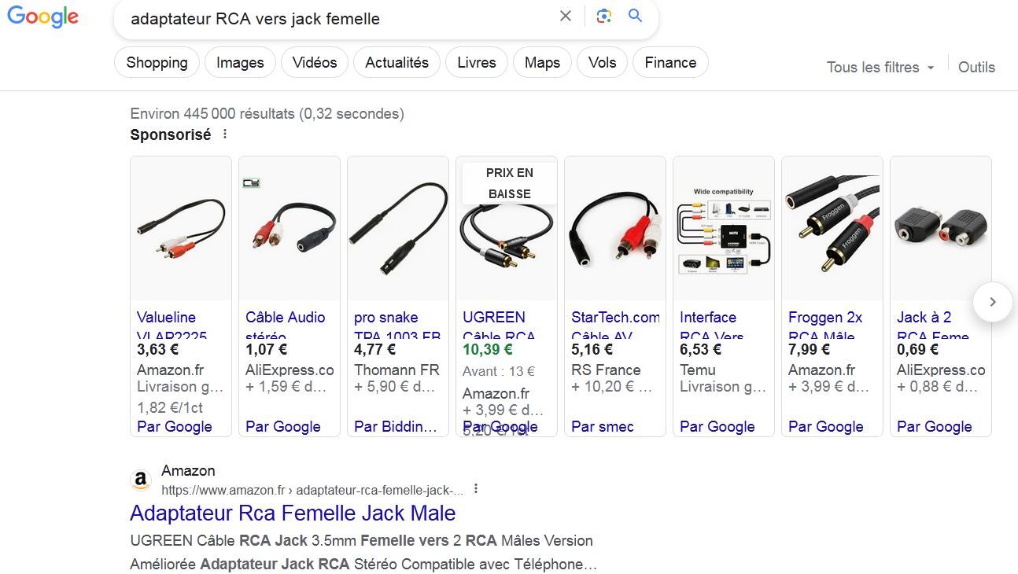Viewport: 1018px width, 574px height.
Task: Expand the Tous les filtres dropdown
Action: coord(880,68)
